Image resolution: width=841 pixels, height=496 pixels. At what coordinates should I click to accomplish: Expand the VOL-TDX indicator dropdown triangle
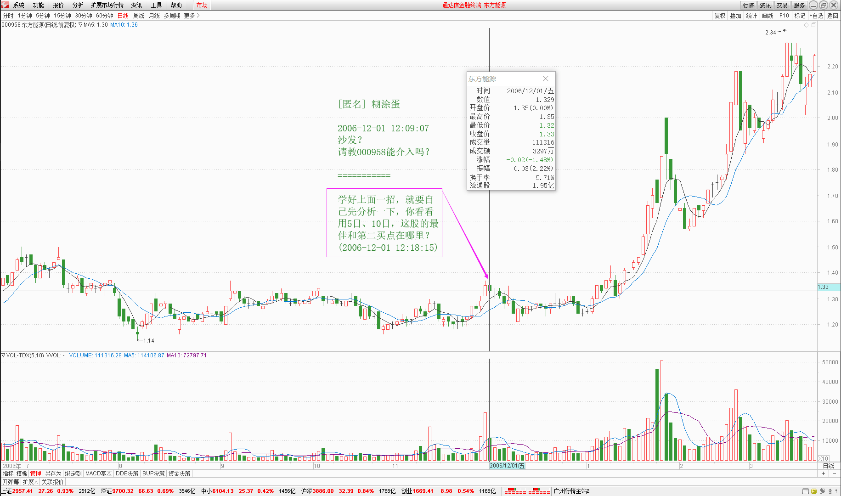click(x=3, y=355)
